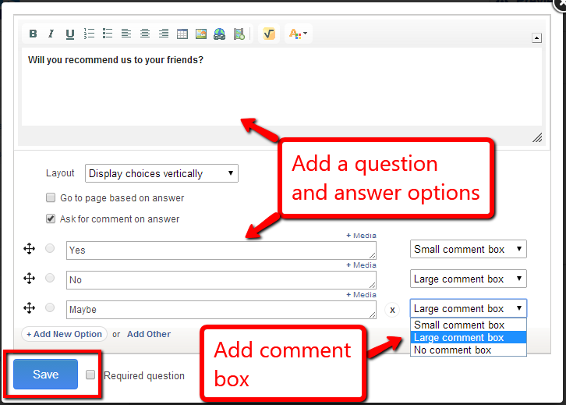
Task: Open comment box dropdown for Yes option
Action: coord(468,250)
